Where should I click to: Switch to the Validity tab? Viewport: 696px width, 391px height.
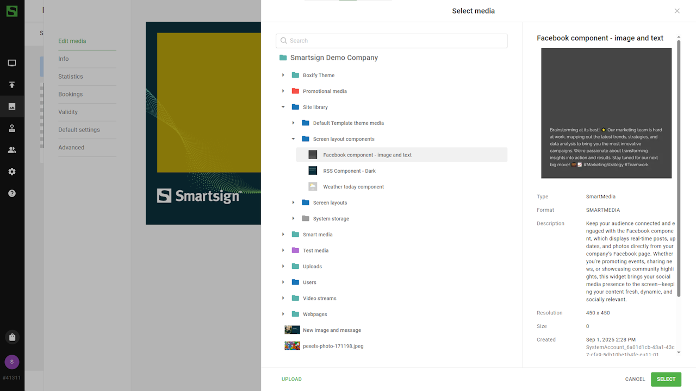coord(68,112)
